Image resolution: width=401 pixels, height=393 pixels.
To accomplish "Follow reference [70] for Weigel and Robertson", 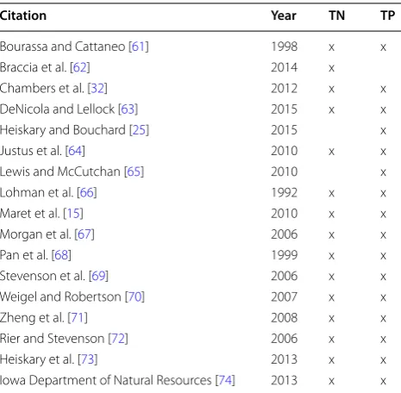I will pyautogui.click(x=135, y=296).
